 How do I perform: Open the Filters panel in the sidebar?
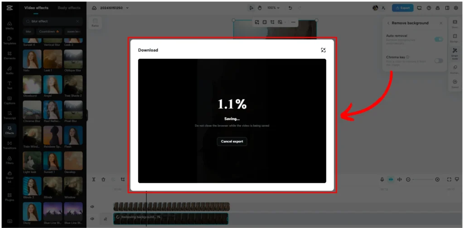tap(10, 160)
